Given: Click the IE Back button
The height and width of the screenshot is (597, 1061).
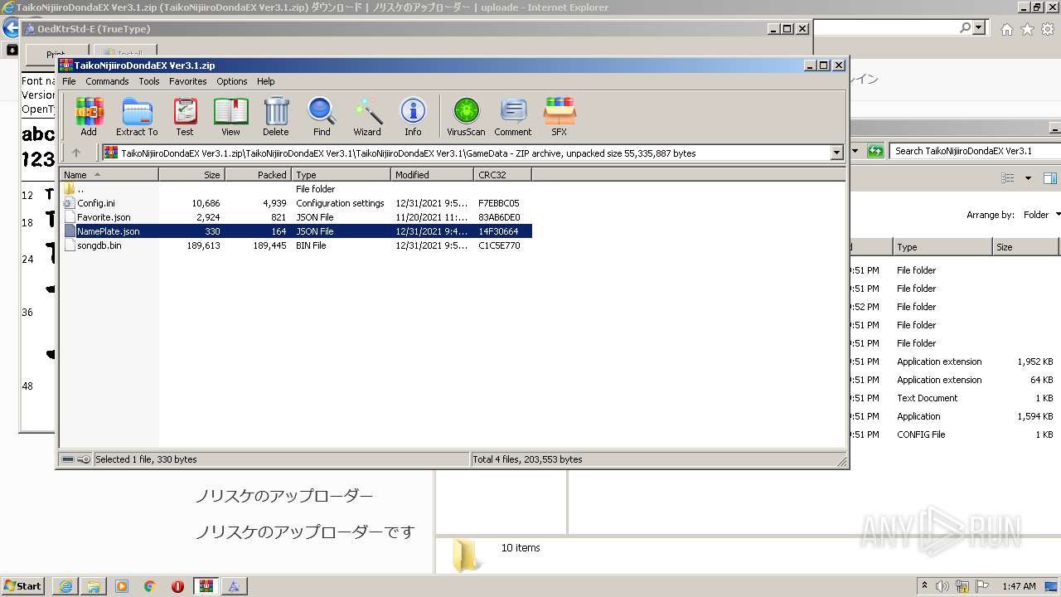Looking at the screenshot, I should [x=10, y=28].
